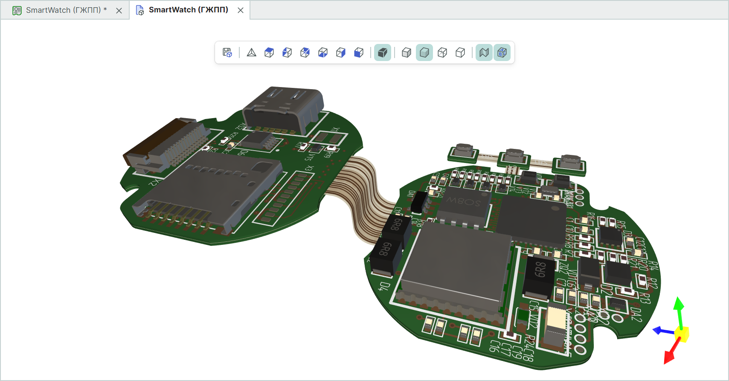Switch to isometric view with pyramid icon

[252, 52]
